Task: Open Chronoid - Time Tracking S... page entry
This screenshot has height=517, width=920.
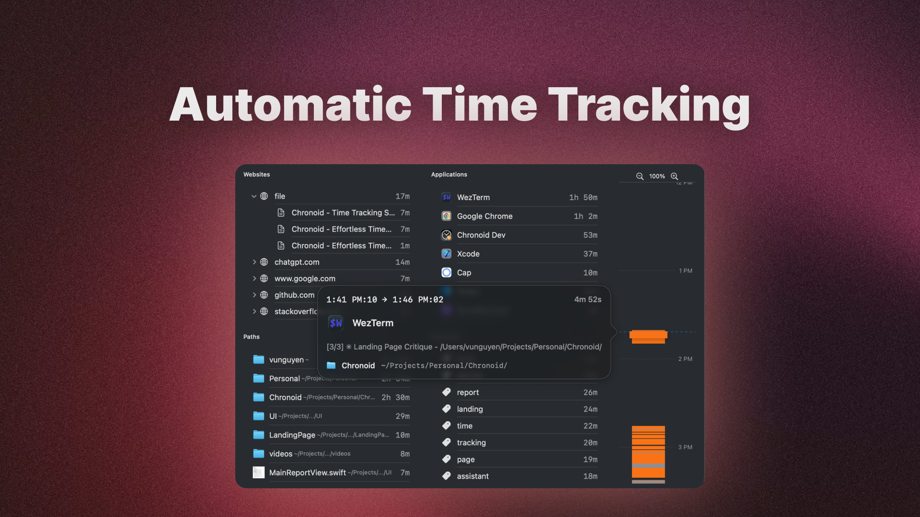Action: coord(343,213)
